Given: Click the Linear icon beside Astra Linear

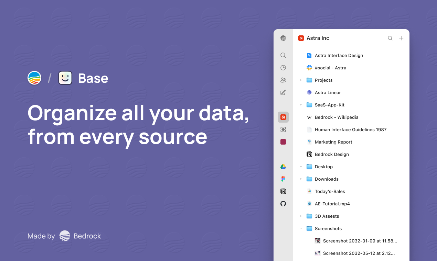Looking at the screenshot, I should 309,92.
